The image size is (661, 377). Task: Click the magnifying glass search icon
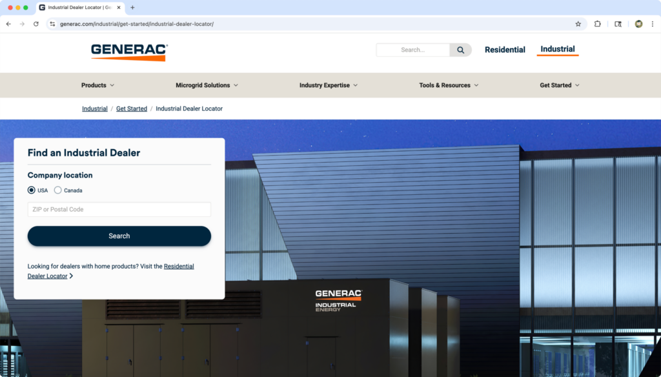[461, 50]
